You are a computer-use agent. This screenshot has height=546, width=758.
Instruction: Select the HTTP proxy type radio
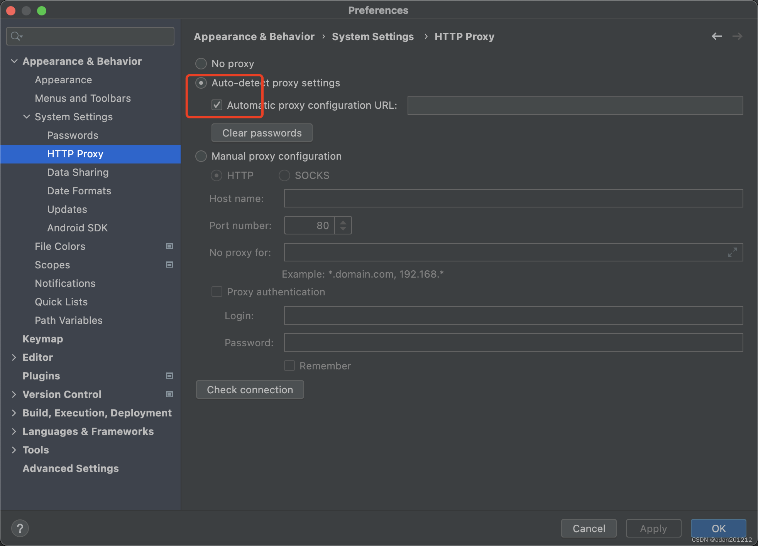coord(217,175)
